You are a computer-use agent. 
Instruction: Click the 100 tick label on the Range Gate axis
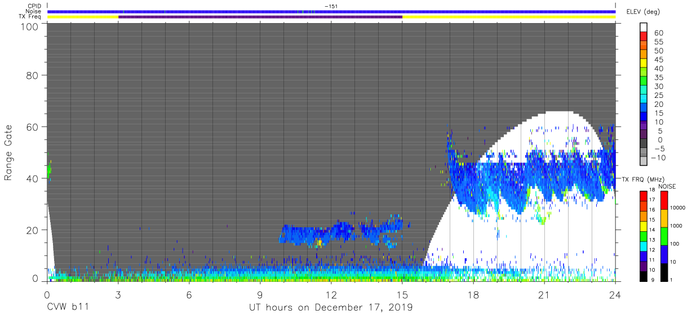(29, 26)
